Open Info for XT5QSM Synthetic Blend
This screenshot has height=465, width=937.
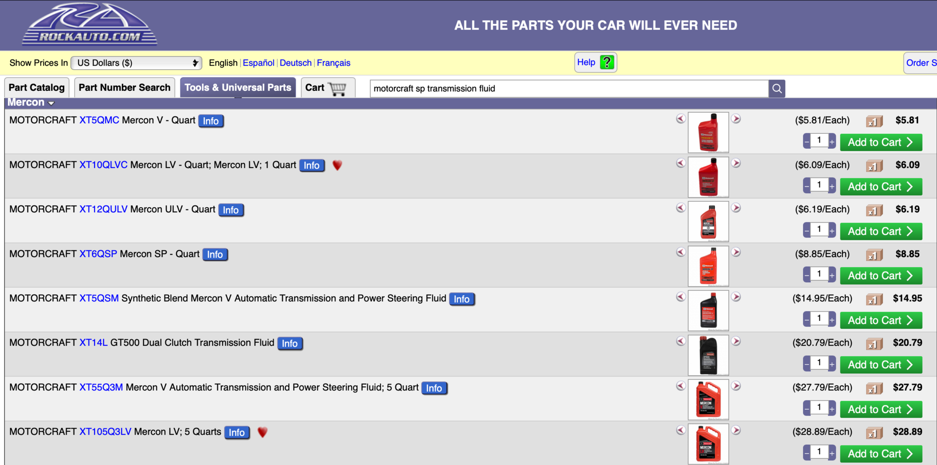(462, 299)
